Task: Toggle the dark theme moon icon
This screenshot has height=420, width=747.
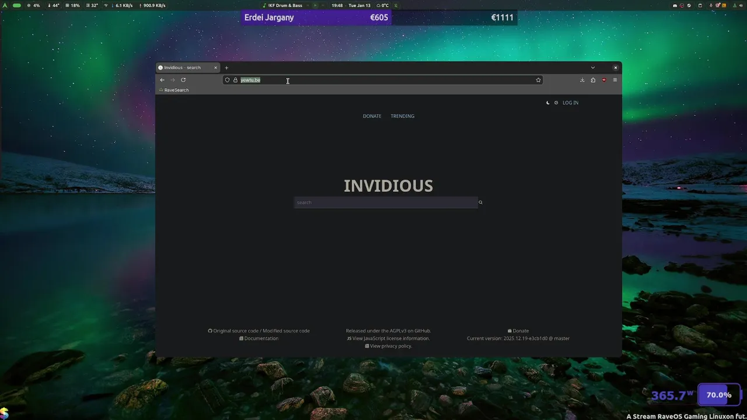Action: tap(547, 103)
